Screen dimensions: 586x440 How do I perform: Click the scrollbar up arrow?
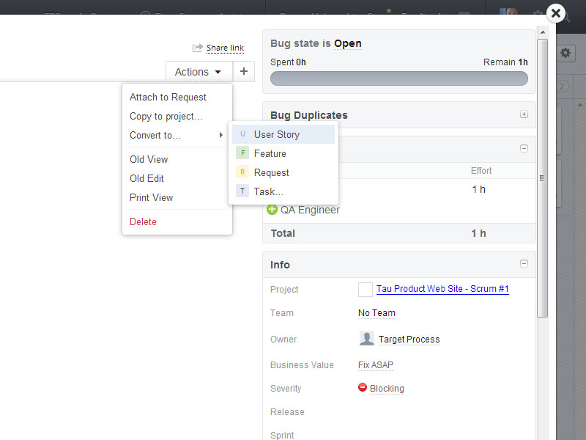tap(542, 31)
